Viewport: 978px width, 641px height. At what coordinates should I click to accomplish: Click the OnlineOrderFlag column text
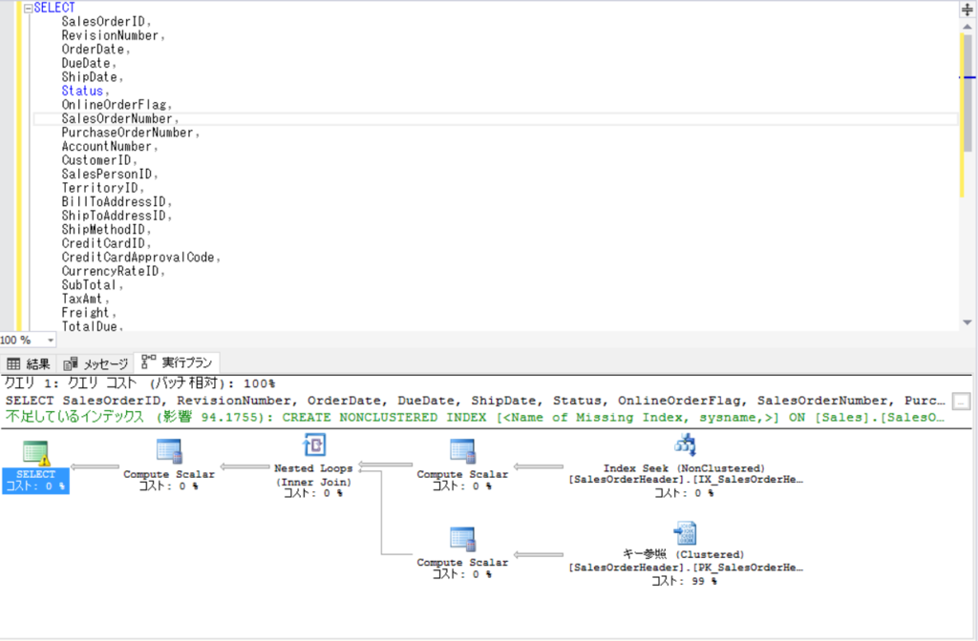pyautogui.click(x=115, y=105)
